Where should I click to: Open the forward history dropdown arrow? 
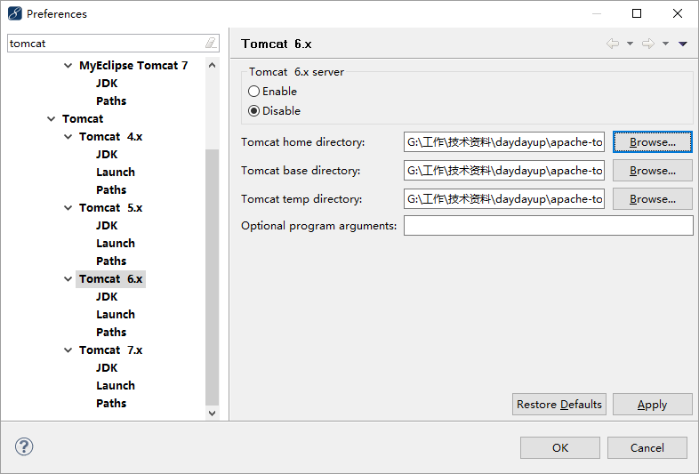point(665,44)
